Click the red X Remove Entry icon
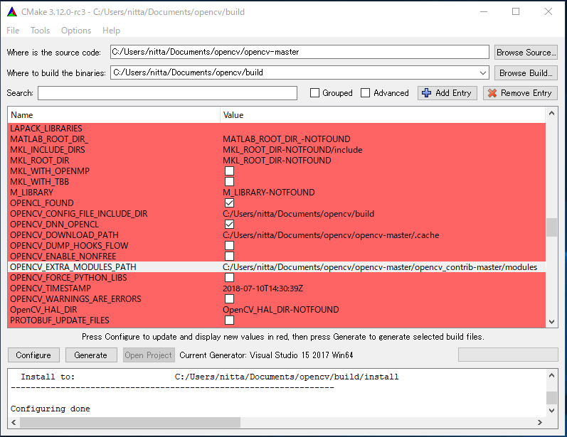Viewport: 567px width, 437px height. pyautogui.click(x=491, y=93)
